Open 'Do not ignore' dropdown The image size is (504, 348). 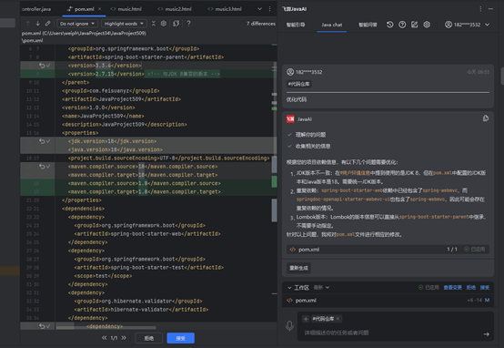[x=77, y=24]
